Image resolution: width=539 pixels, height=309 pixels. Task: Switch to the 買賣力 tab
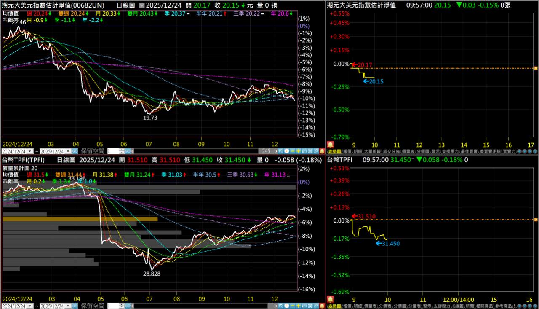(509, 151)
